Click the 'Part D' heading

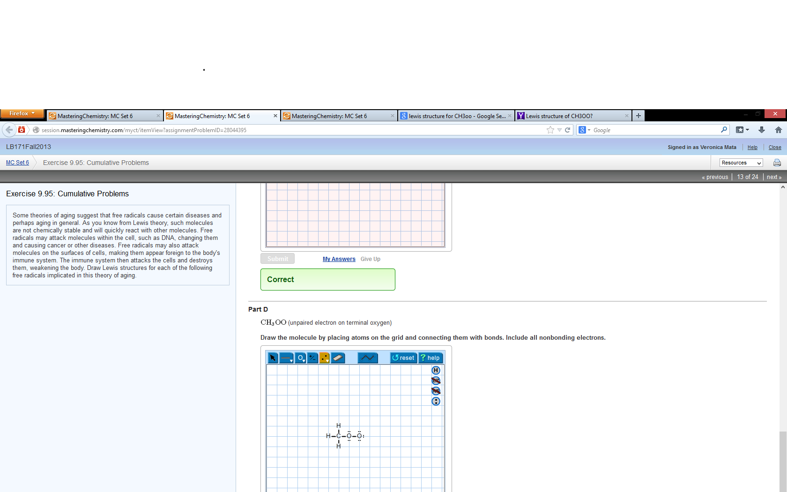[258, 309]
